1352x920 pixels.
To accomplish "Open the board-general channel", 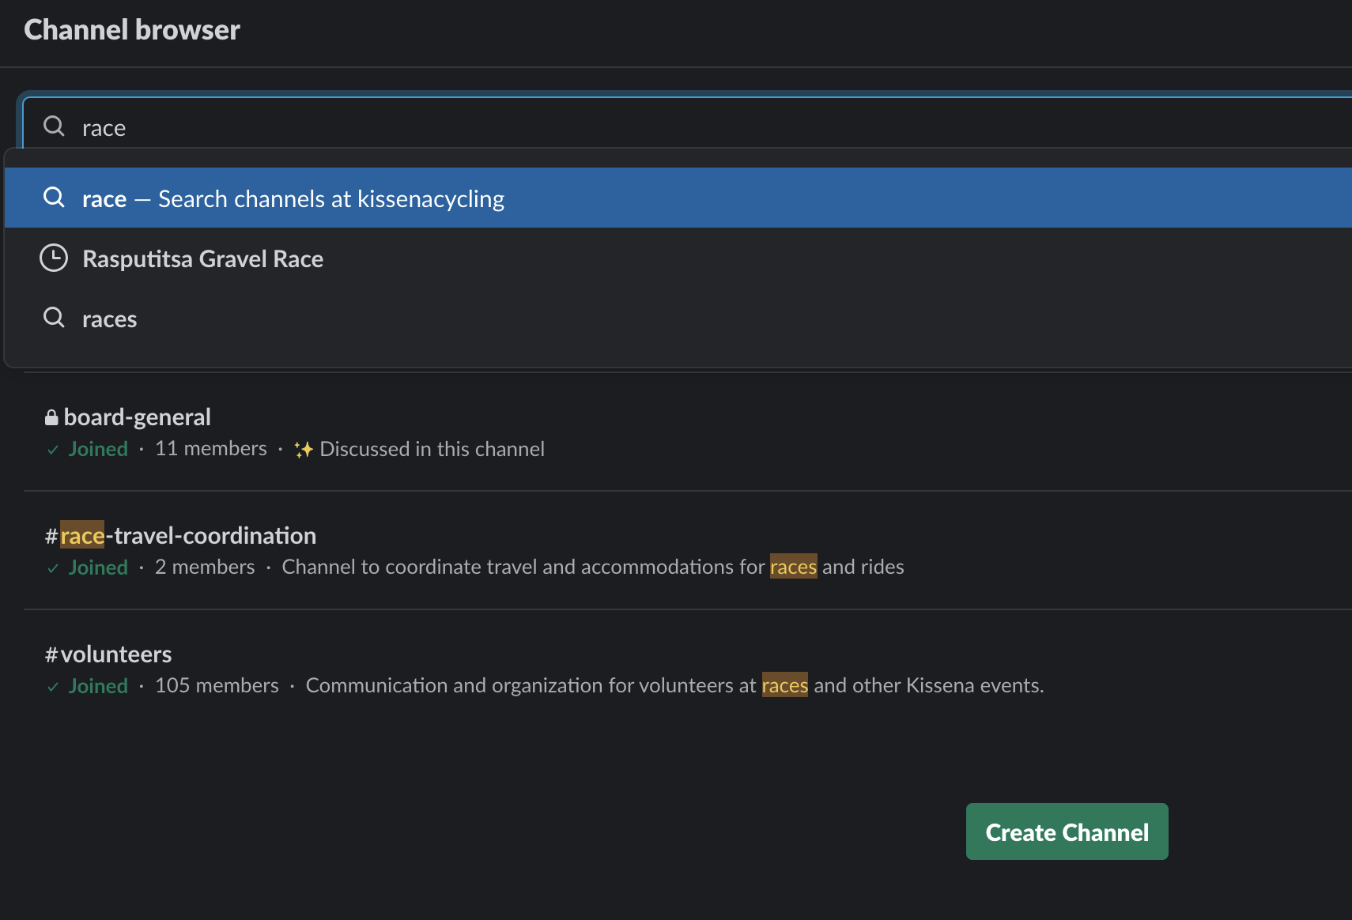I will [138, 417].
